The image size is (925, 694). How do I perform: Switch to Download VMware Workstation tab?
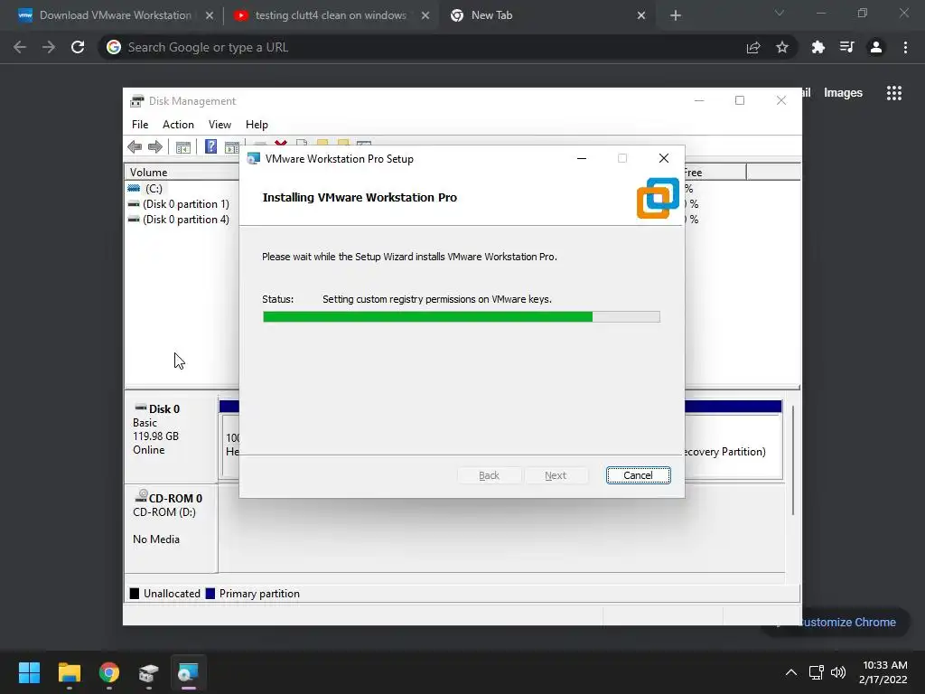(x=115, y=15)
